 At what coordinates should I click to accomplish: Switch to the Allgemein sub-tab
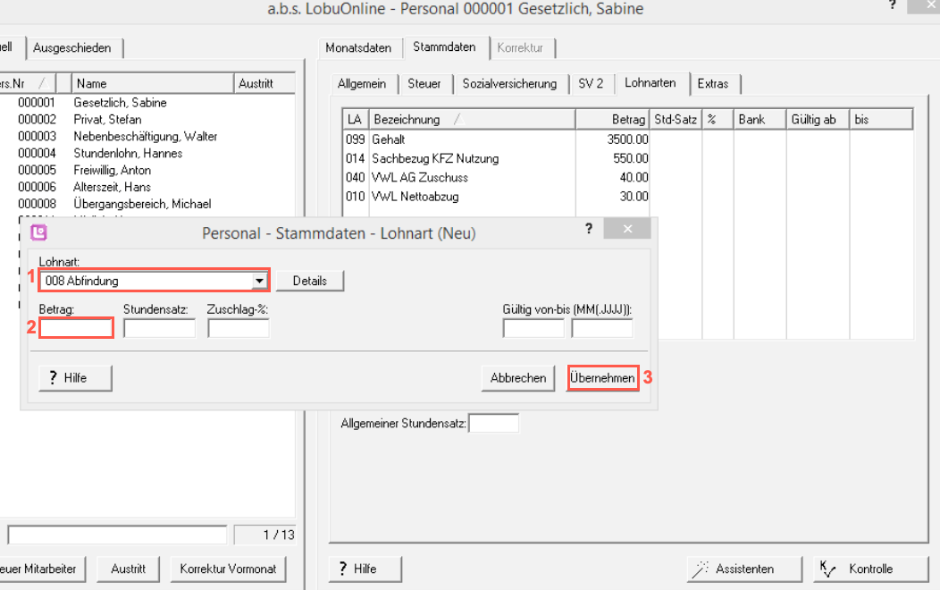(362, 84)
